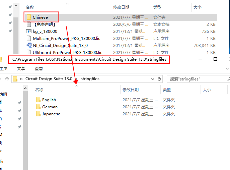Click the title bar path text

tap(89, 59)
